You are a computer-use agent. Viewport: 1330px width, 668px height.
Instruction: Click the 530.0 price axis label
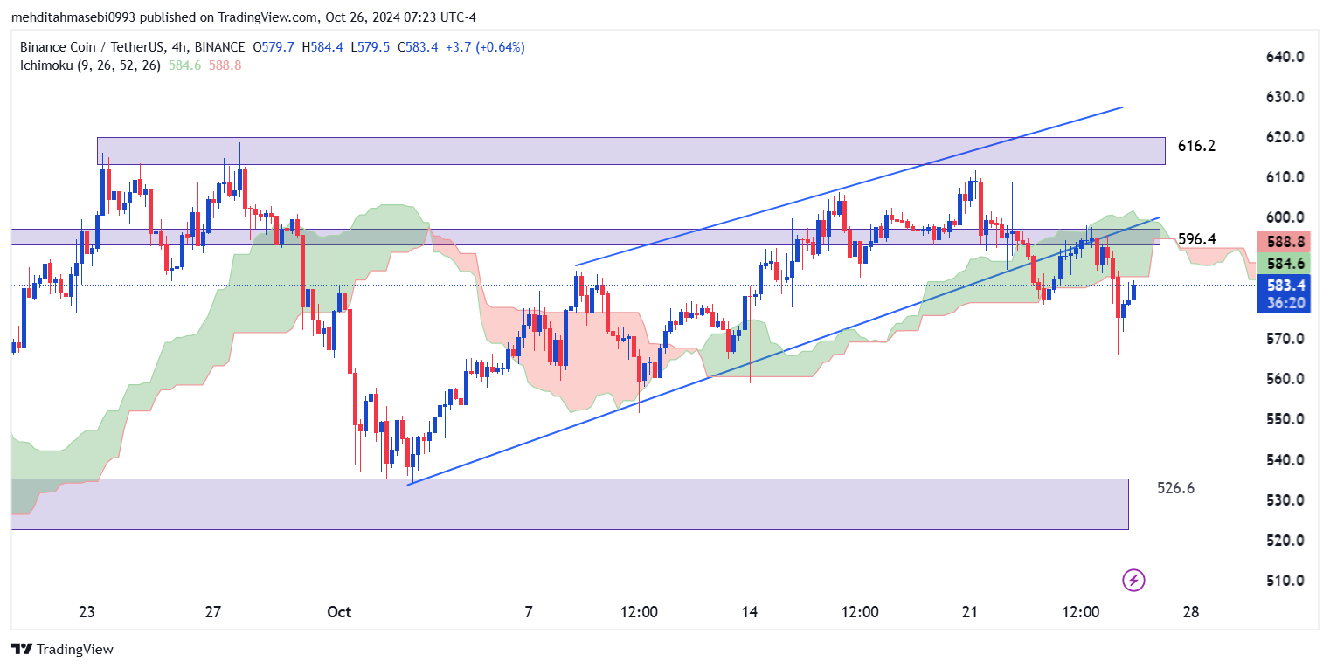(x=1285, y=500)
